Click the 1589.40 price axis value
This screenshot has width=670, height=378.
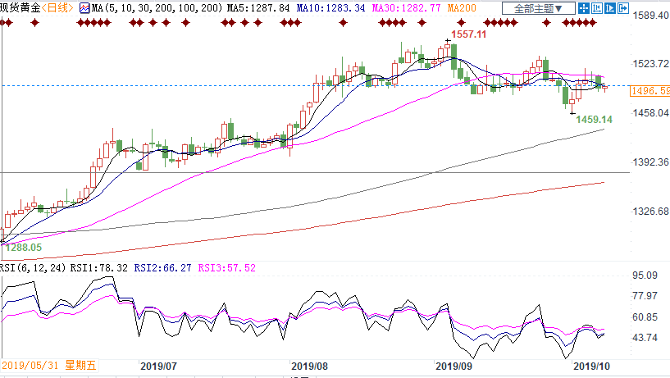tap(651, 16)
